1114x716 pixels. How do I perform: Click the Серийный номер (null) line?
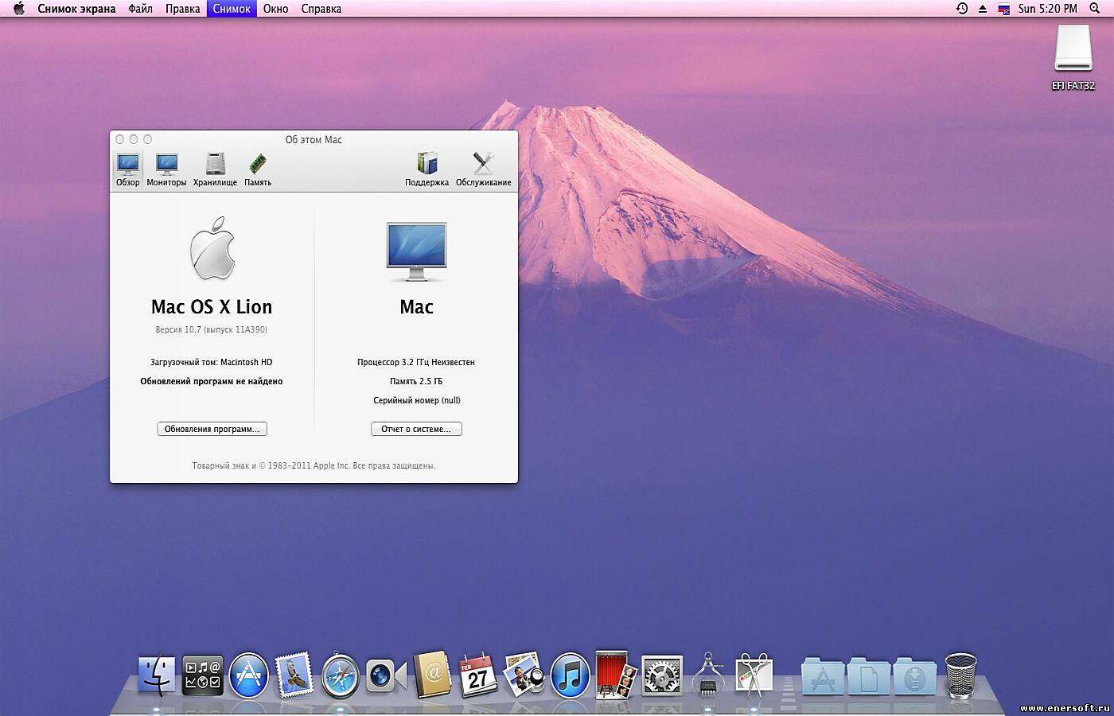(x=417, y=400)
